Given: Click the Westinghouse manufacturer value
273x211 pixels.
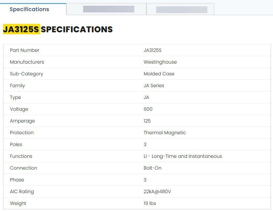Looking at the screenshot, I should click(x=160, y=62).
